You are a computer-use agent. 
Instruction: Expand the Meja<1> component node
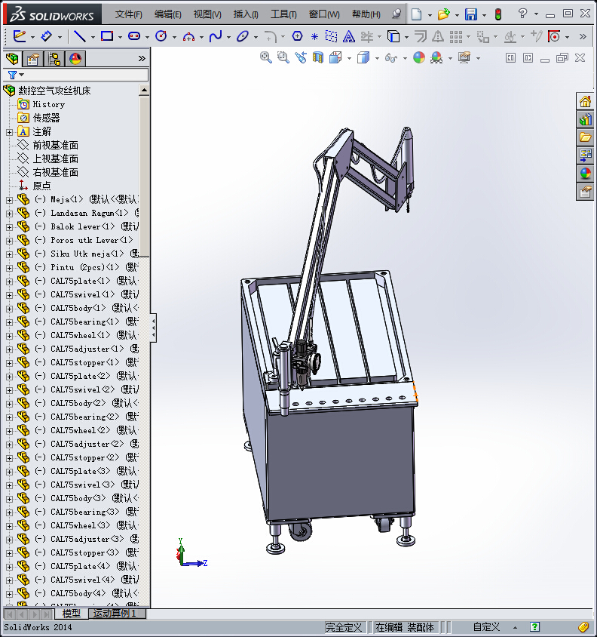[9, 200]
